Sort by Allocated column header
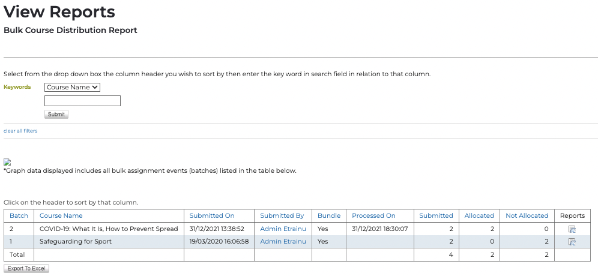 click(479, 215)
